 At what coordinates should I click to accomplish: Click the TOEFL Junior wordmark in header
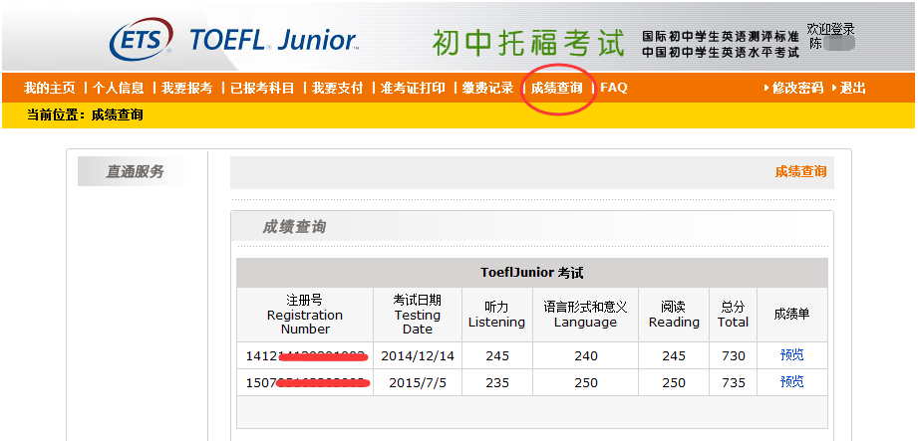(272, 41)
